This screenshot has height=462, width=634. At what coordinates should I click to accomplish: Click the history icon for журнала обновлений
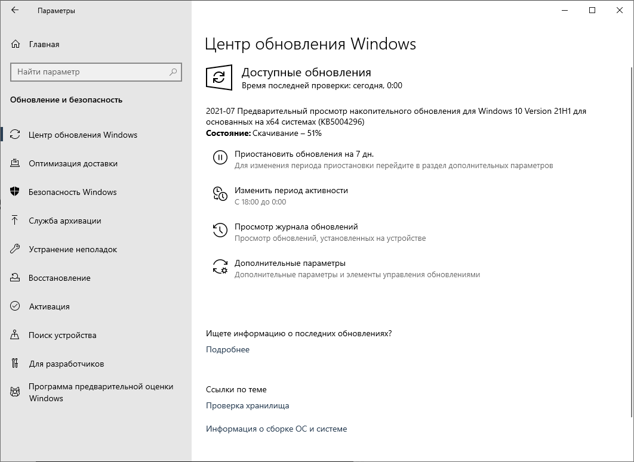220,230
